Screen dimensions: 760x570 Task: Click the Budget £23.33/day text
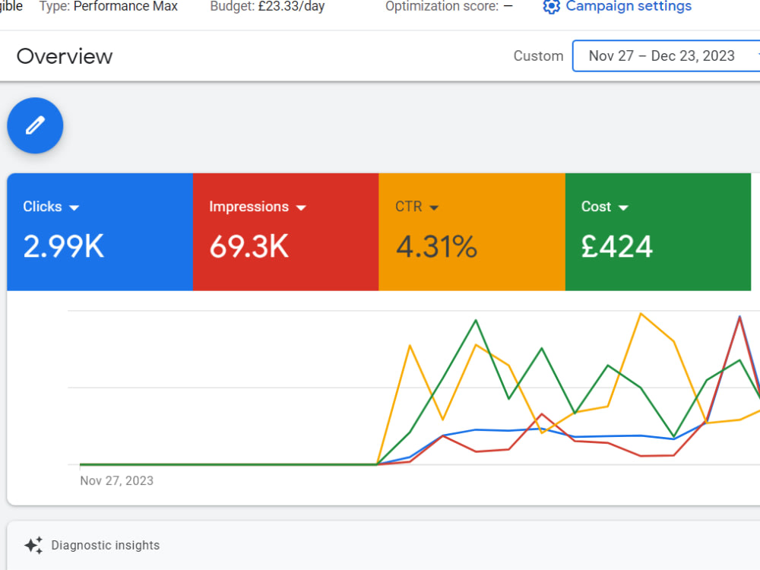267,6
